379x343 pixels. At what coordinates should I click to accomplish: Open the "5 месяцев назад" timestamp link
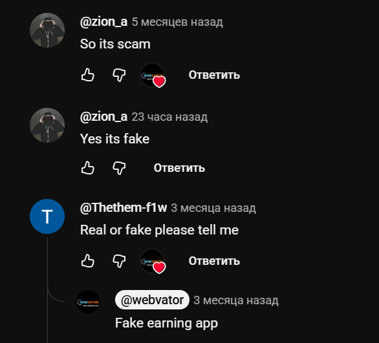coord(177,22)
